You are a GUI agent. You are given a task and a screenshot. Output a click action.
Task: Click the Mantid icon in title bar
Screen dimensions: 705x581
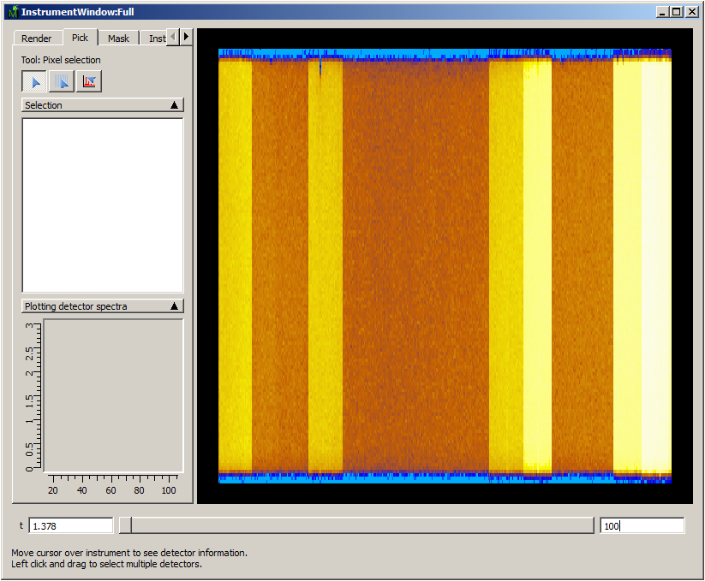point(11,12)
